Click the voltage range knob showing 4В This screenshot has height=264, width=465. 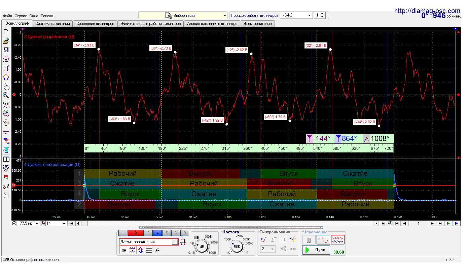[202, 246]
